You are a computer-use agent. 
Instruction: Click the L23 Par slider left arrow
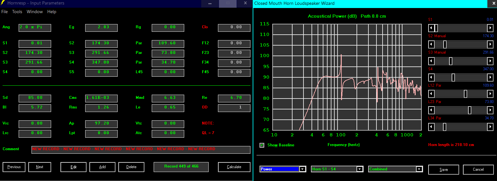point(431,110)
